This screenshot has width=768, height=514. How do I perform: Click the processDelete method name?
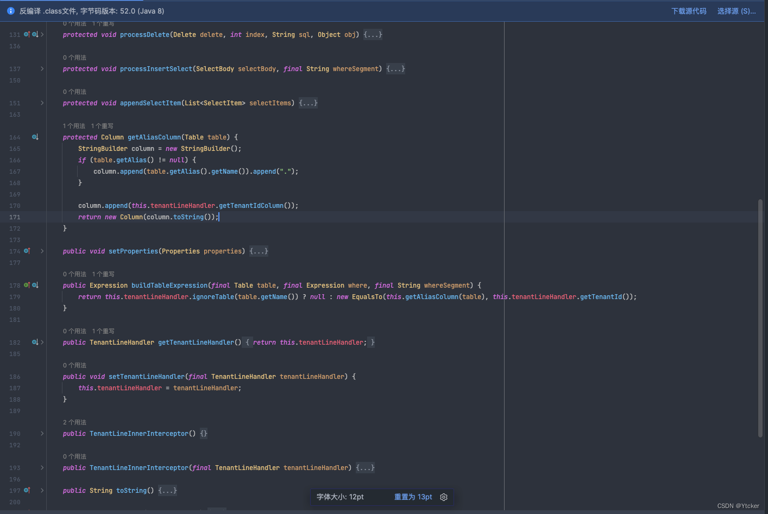144,35
